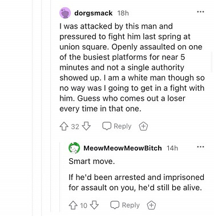Downvote dorgsmack's comment

(x=86, y=126)
